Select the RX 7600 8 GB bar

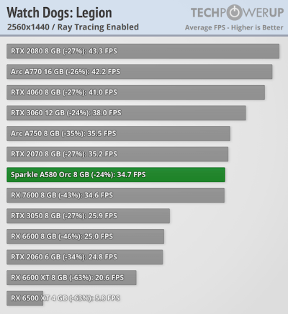click(x=115, y=195)
